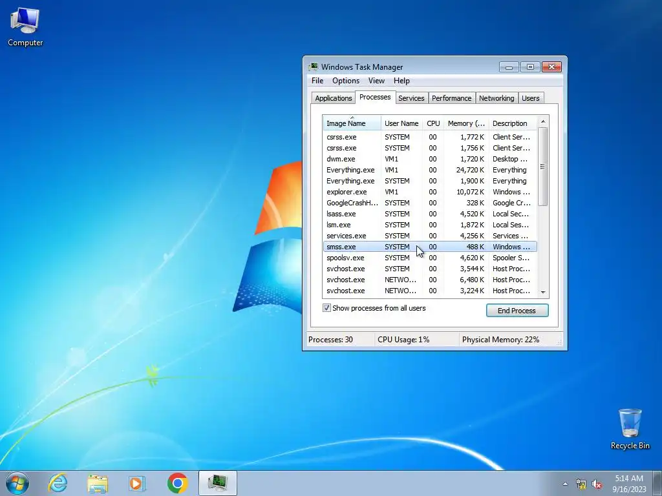Select the services.exe process
This screenshot has width=662, height=496.
click(430, 236)
